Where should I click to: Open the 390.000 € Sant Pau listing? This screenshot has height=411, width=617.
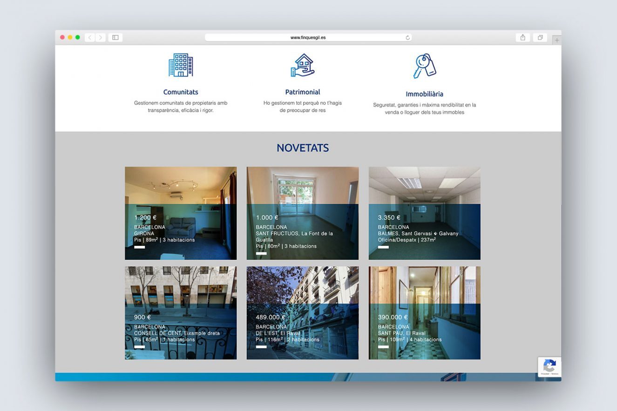click(x=424, y=313)
